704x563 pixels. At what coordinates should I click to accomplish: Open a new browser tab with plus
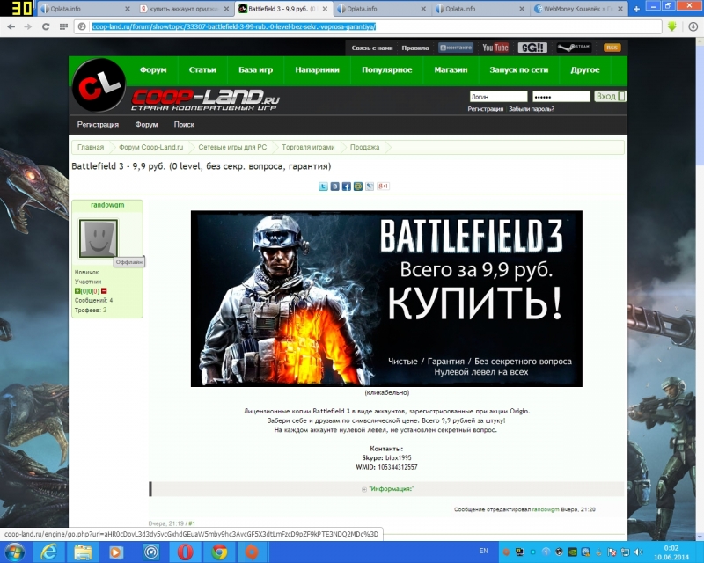[636, 9]
